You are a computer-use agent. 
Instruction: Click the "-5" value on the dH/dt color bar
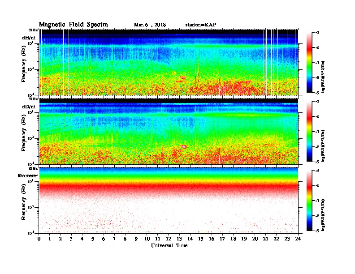317,33
